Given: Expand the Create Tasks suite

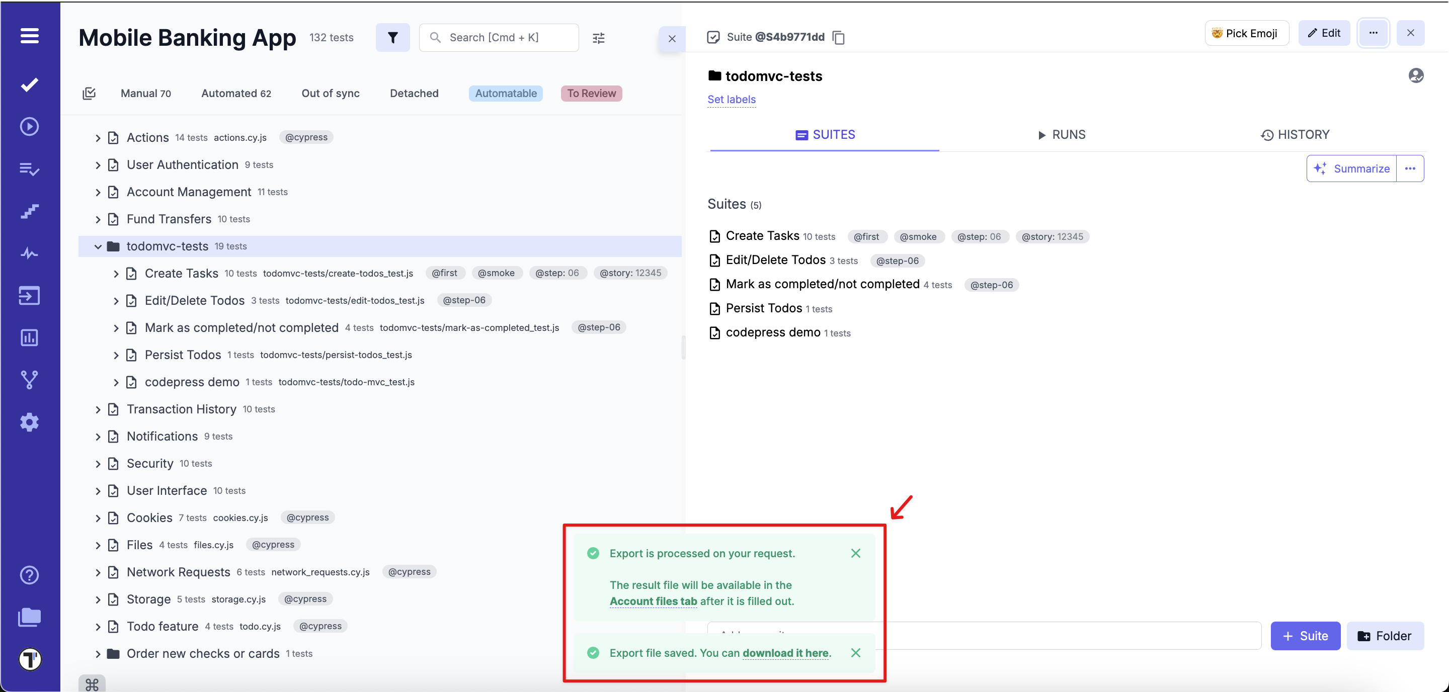Looking at the screenshot, I should (116, 273).
